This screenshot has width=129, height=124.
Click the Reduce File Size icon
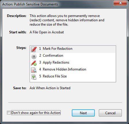click(x=34, y=77)
